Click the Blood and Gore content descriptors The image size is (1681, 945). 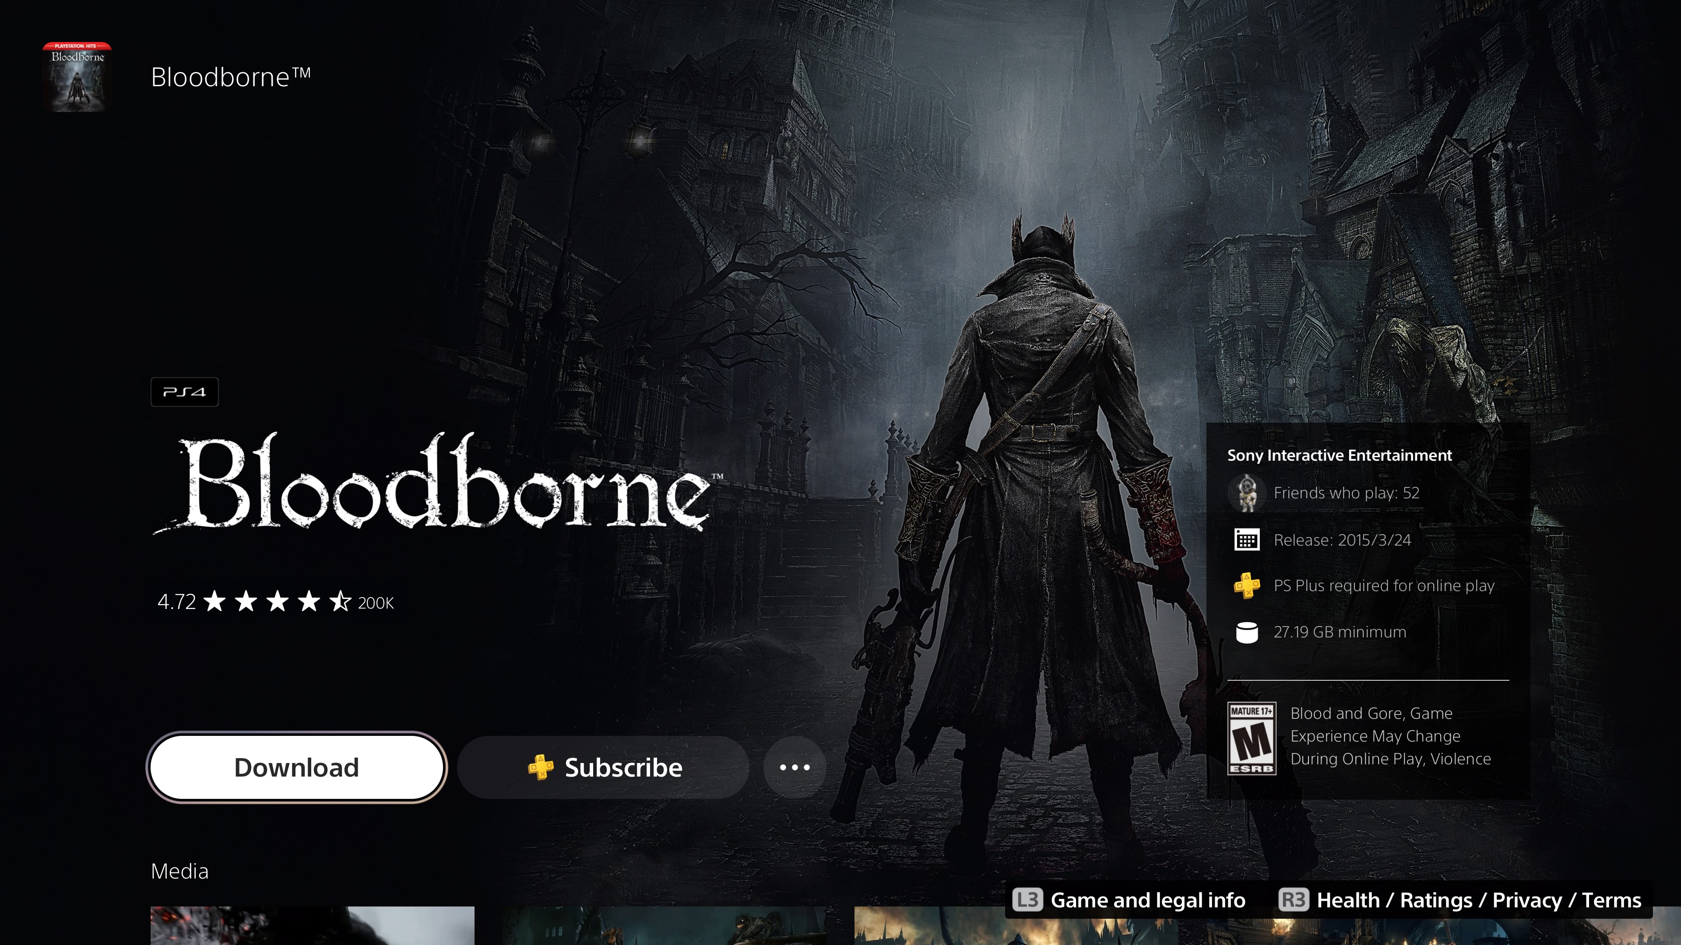tap(1391, 736)
